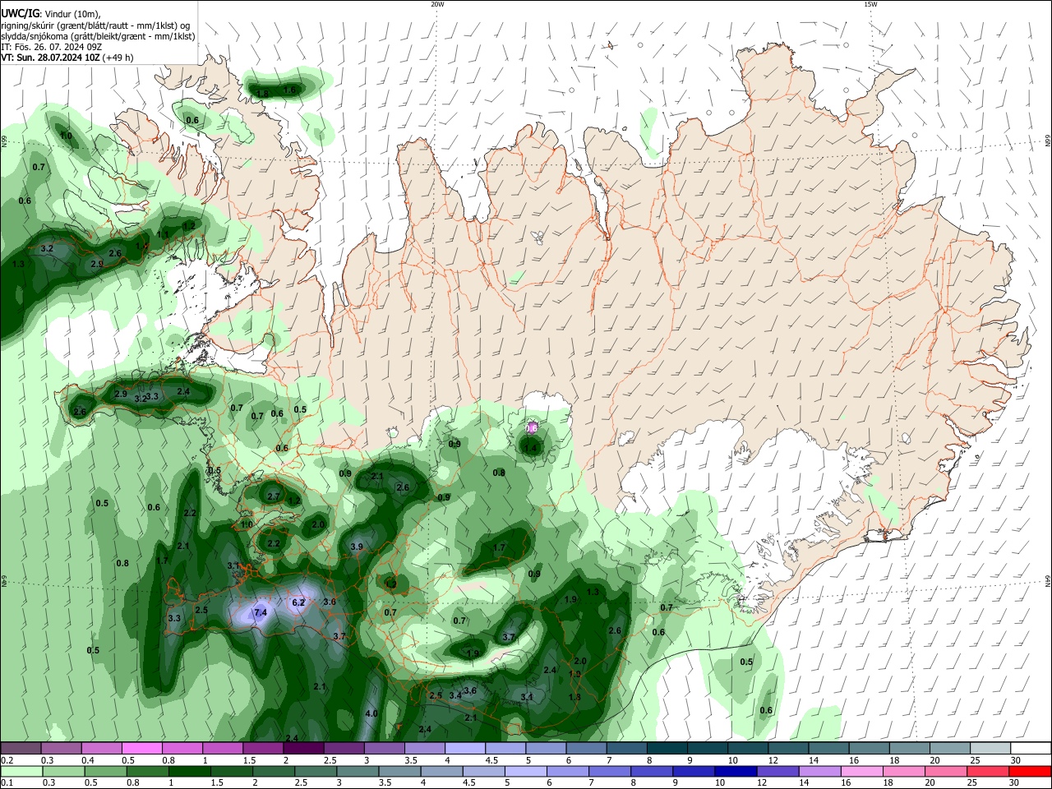Screen dimensions: 1052x789
Task: Click the 64N latitude label on right edge
Action: point(1048,581)
